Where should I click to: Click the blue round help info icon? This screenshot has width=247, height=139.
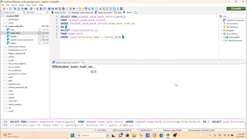tap(49, 8)
